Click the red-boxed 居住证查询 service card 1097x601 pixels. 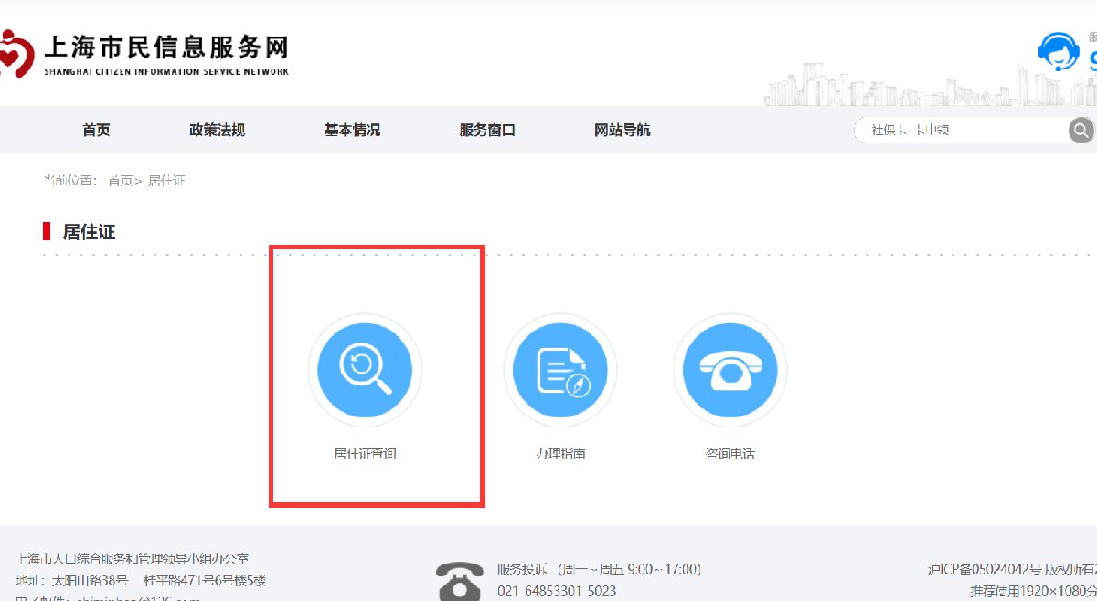[x=377, y=374]
